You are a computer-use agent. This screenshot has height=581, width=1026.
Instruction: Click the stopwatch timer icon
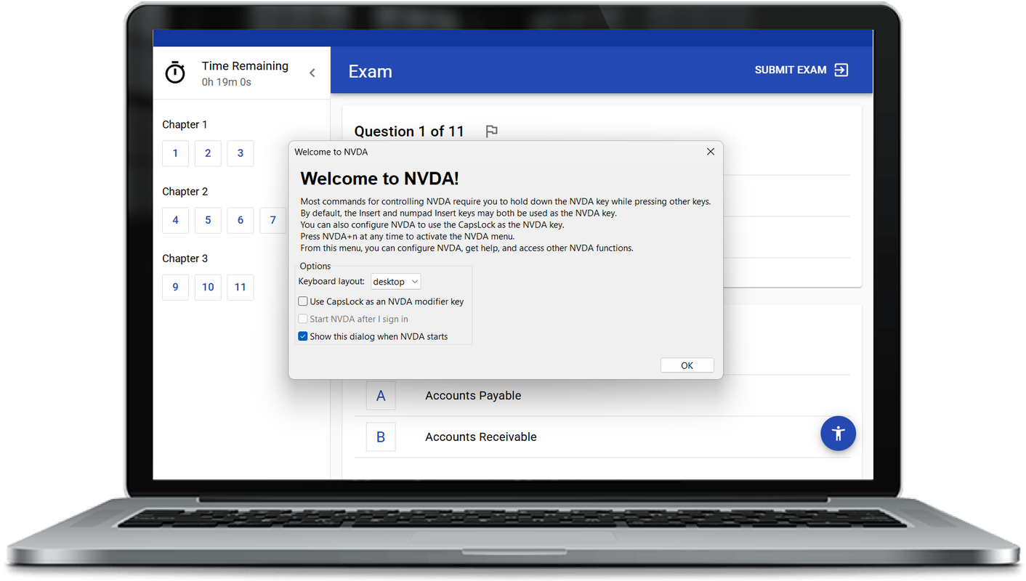click(175, 73)
